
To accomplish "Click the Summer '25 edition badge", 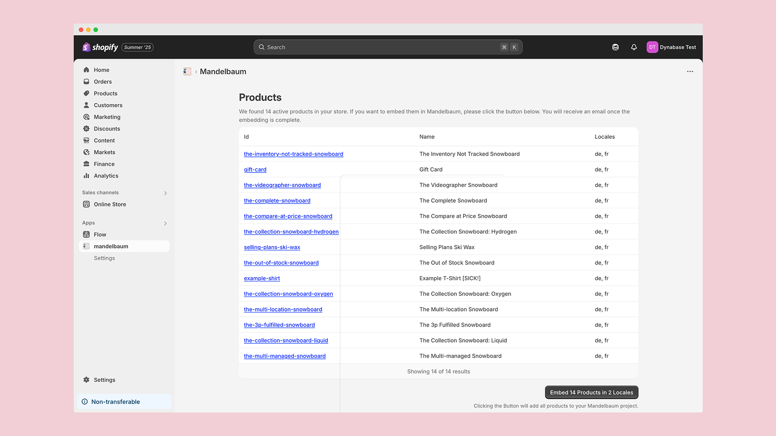I will click(x=137, y=47).
